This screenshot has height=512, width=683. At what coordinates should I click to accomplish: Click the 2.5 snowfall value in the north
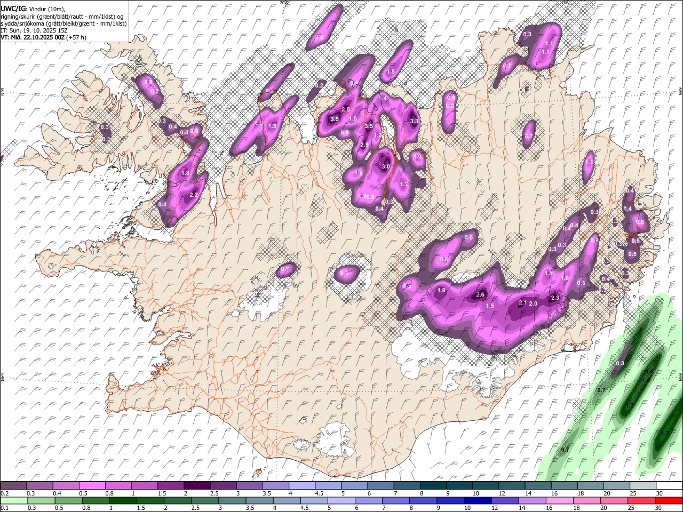click(346, 109)
